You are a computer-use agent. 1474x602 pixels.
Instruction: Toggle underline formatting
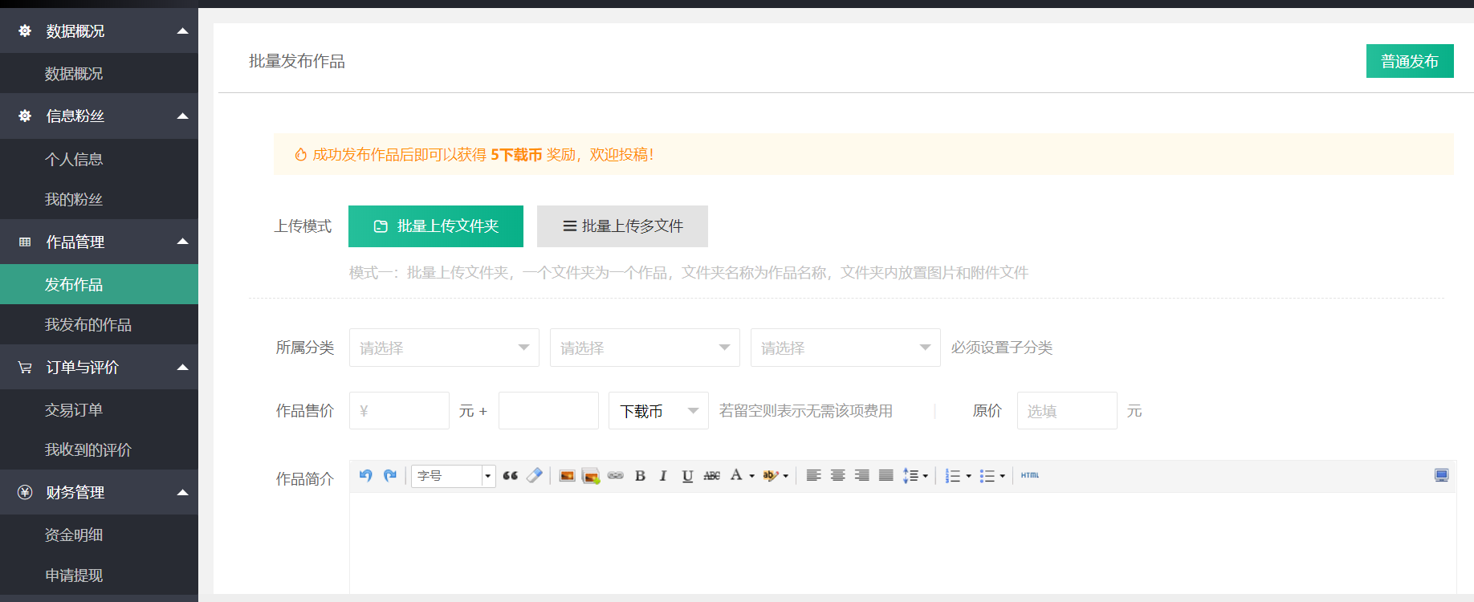(x=687, y=475)
